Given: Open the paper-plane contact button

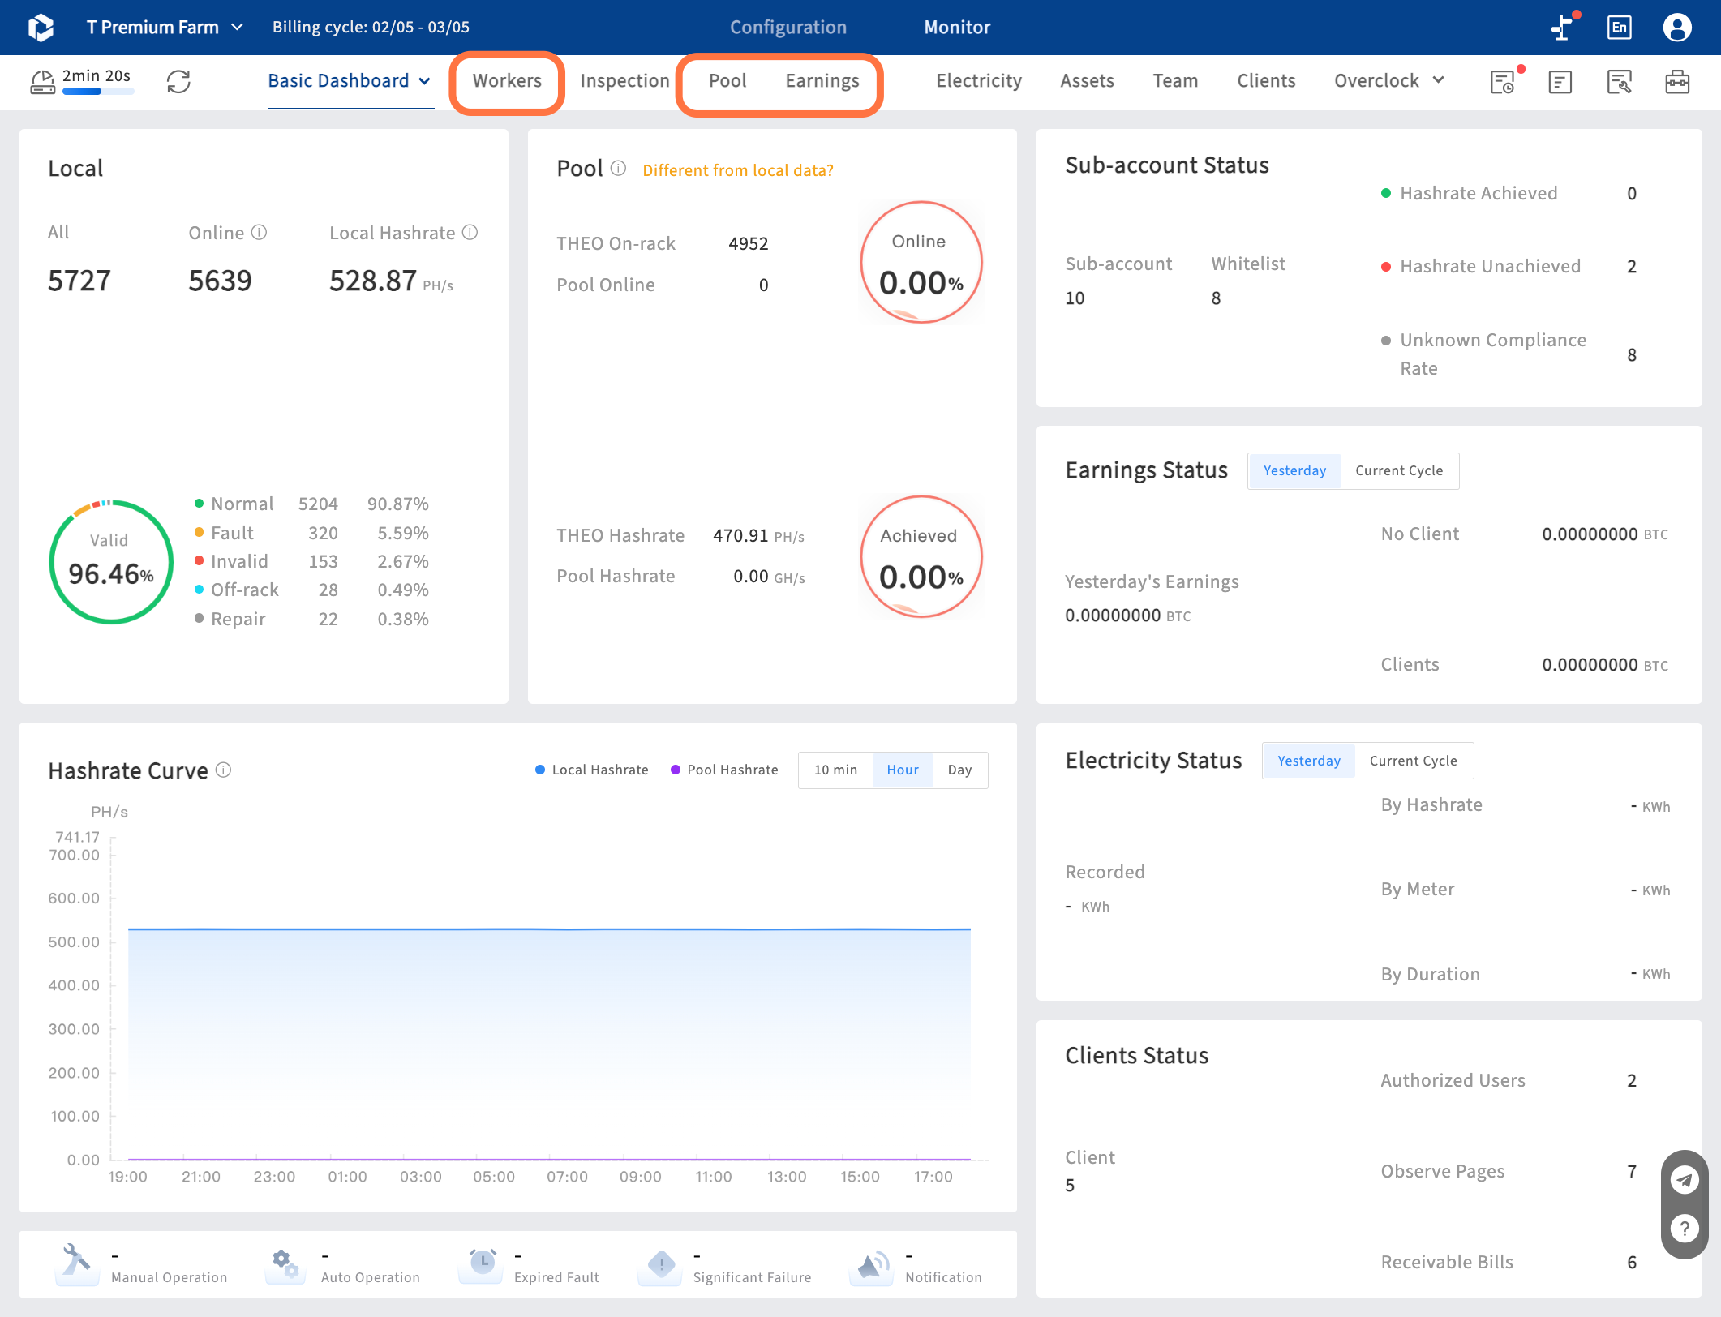Looking at the screenshot, I should point(1685,1179).
